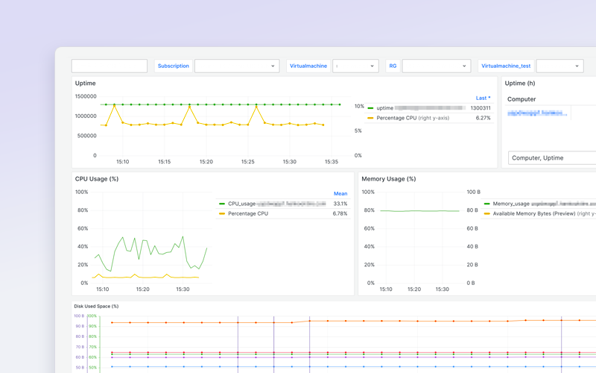Toggle Available Memory Bytes (Preview) series

[545, 213]
